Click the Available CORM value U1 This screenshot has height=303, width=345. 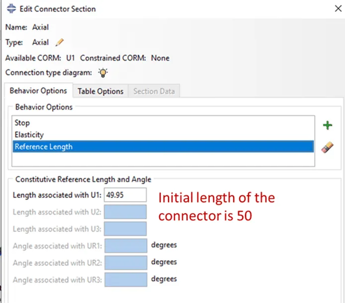[x=71, y=58]
